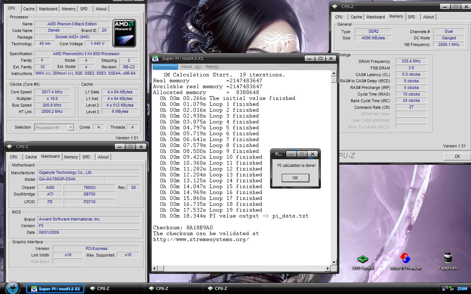This screenshot has height=294, width=471.
Task: Select Cache tab in Mainboard window
Action: [x=31, y=157]
